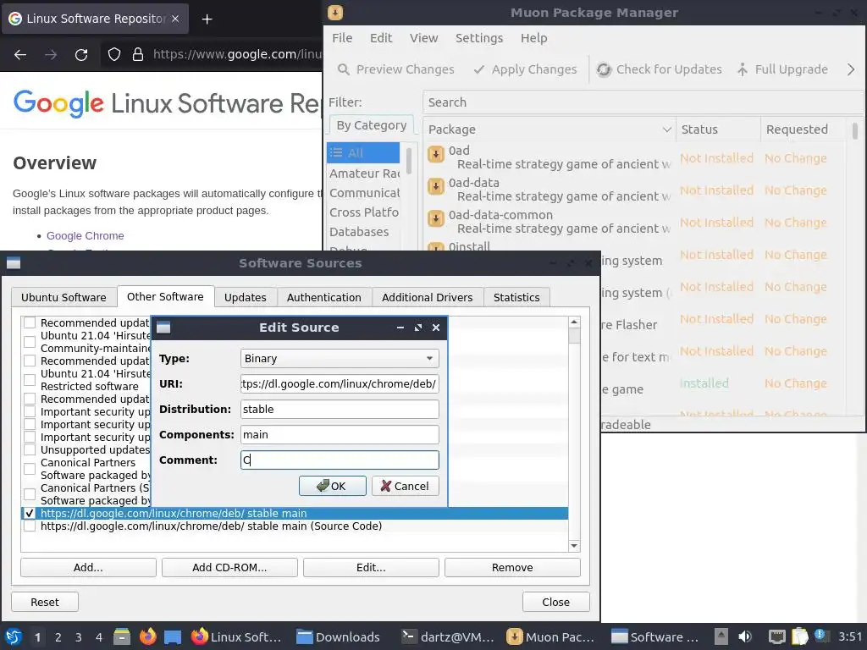Click Remove in Software Sources

[512, 568]
